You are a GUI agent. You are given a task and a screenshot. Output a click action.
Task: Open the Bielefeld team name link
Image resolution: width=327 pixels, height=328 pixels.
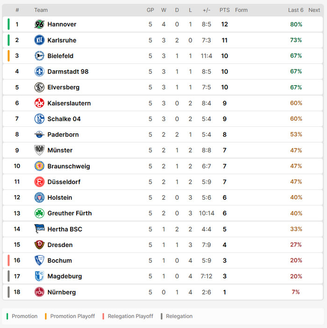60,56
